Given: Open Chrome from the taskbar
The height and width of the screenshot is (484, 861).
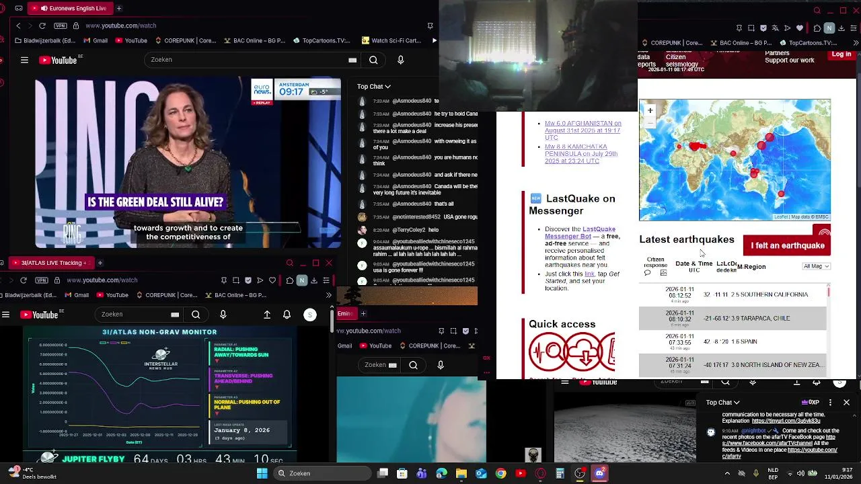Looking at the screenshot, I should (500, 473).
